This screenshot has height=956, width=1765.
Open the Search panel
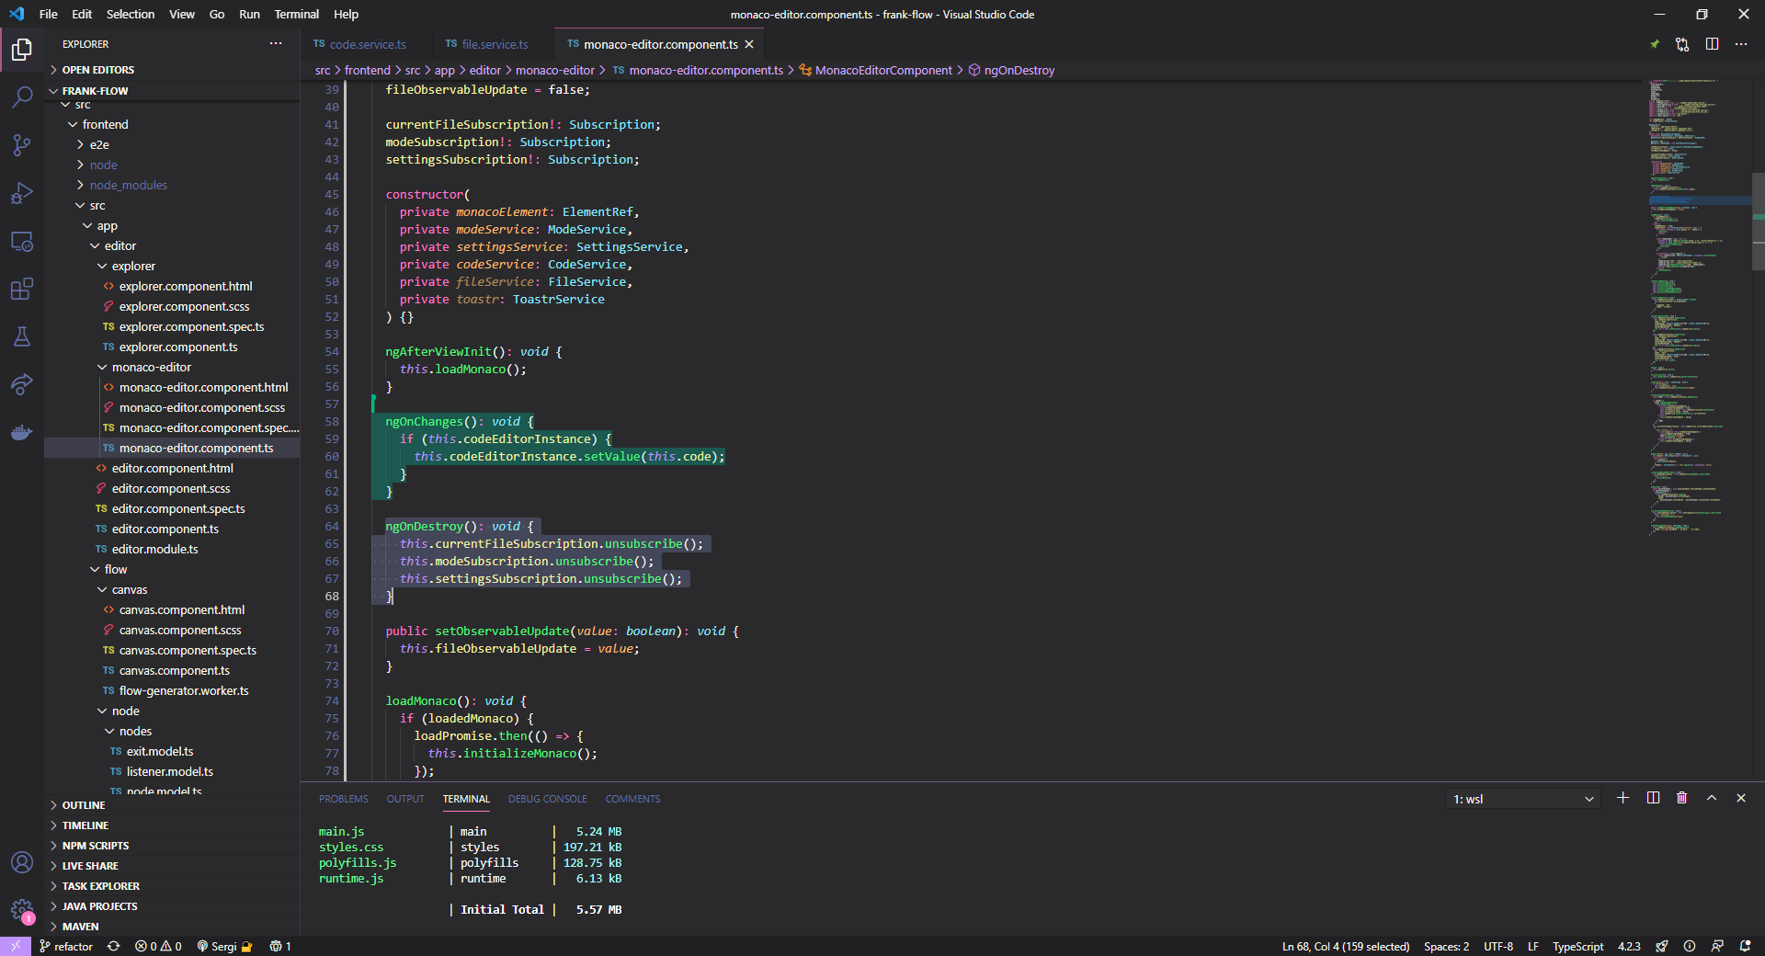coord(22,97)
